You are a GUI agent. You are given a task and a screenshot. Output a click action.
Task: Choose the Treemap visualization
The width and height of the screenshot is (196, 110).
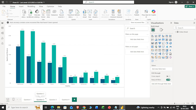[x=152, y=47]
